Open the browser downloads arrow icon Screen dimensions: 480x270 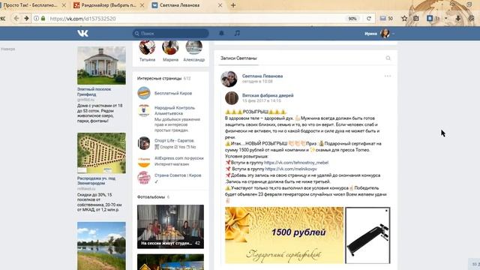(x=458, y=18)
